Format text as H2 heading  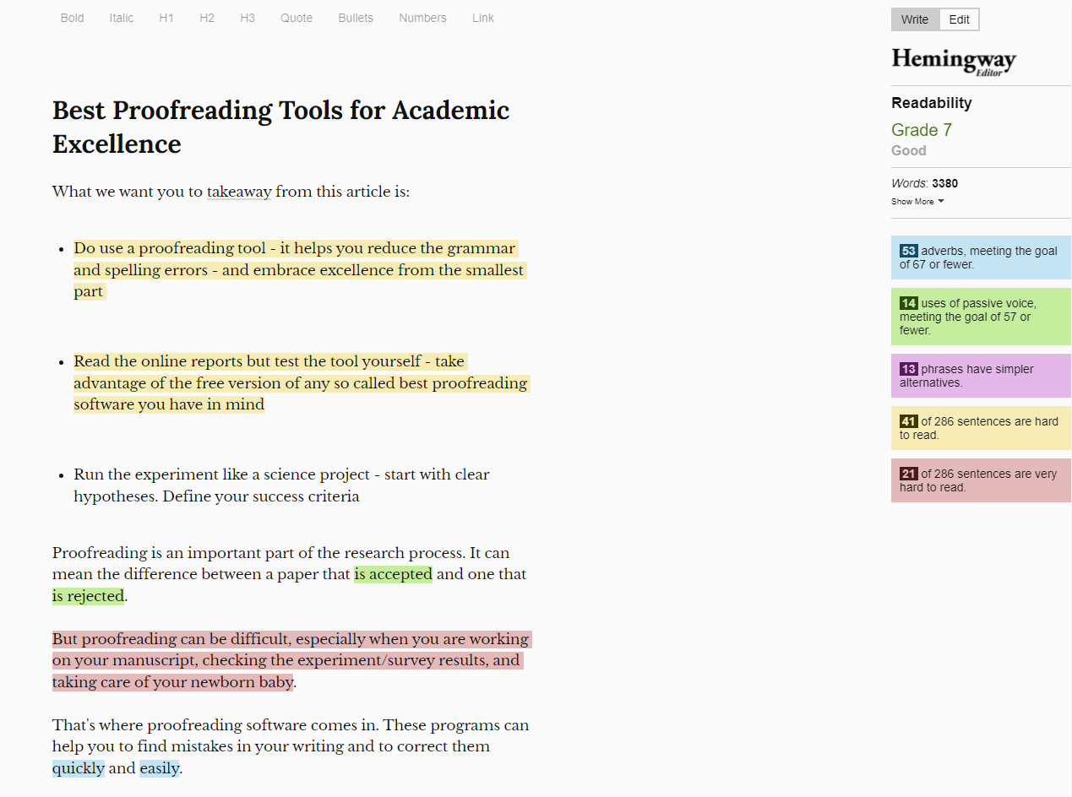pos(206,18)
